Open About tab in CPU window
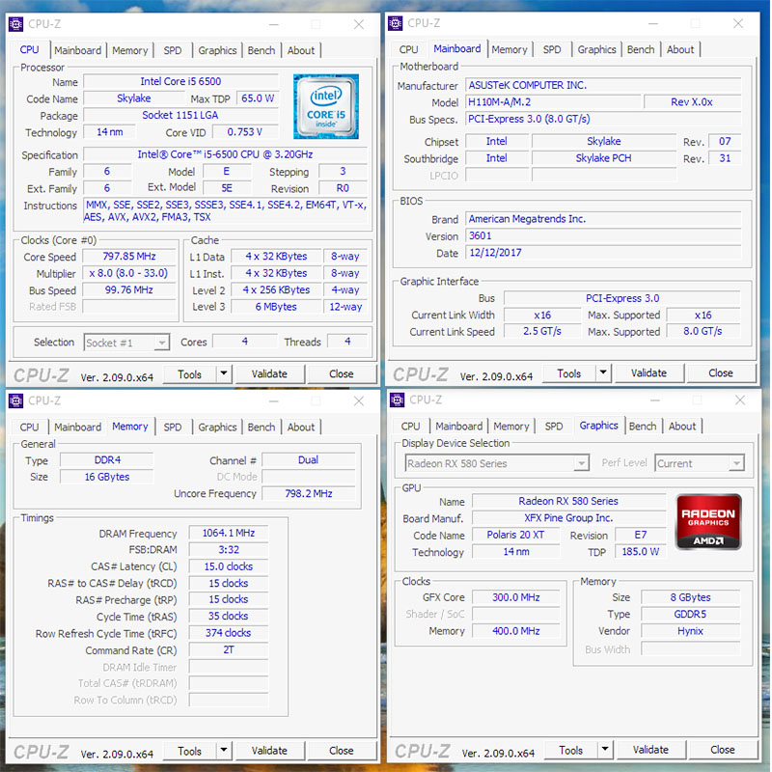This screenshot has height=772, width=772. (x=301, y=50)
